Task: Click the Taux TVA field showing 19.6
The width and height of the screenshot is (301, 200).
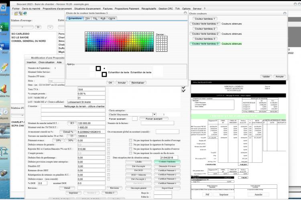Action: (x=92, y=89)
